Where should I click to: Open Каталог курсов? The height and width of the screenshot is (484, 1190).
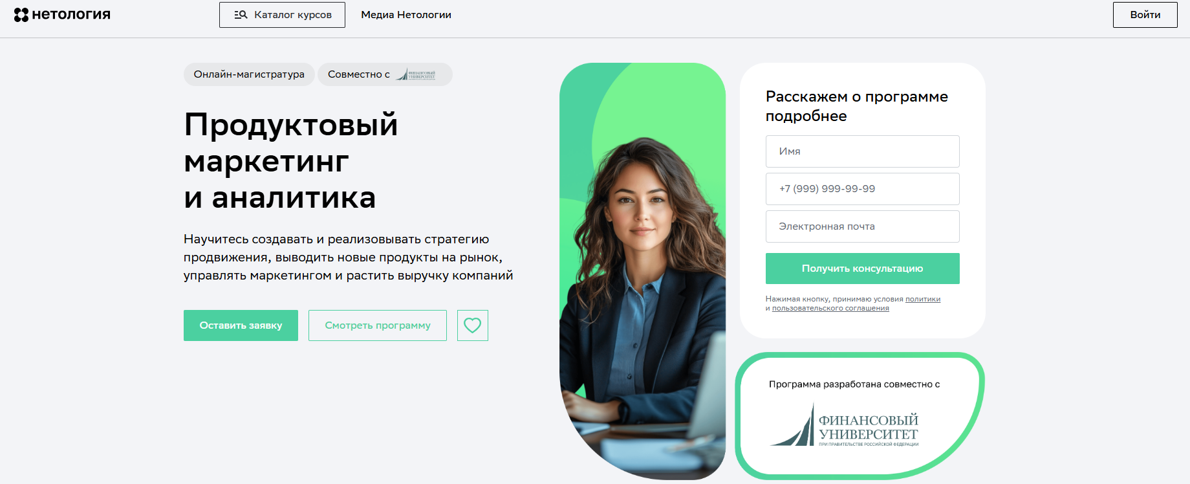tap(282, 15)
